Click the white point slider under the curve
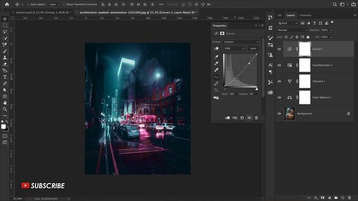The height and width of the screenshot is (201, 358). click(257, 89)
